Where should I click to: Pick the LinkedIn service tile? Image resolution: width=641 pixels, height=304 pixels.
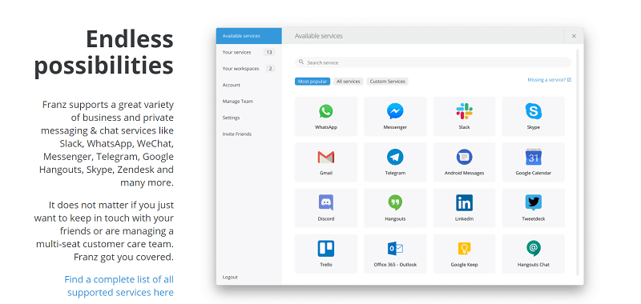pos(464,208)
